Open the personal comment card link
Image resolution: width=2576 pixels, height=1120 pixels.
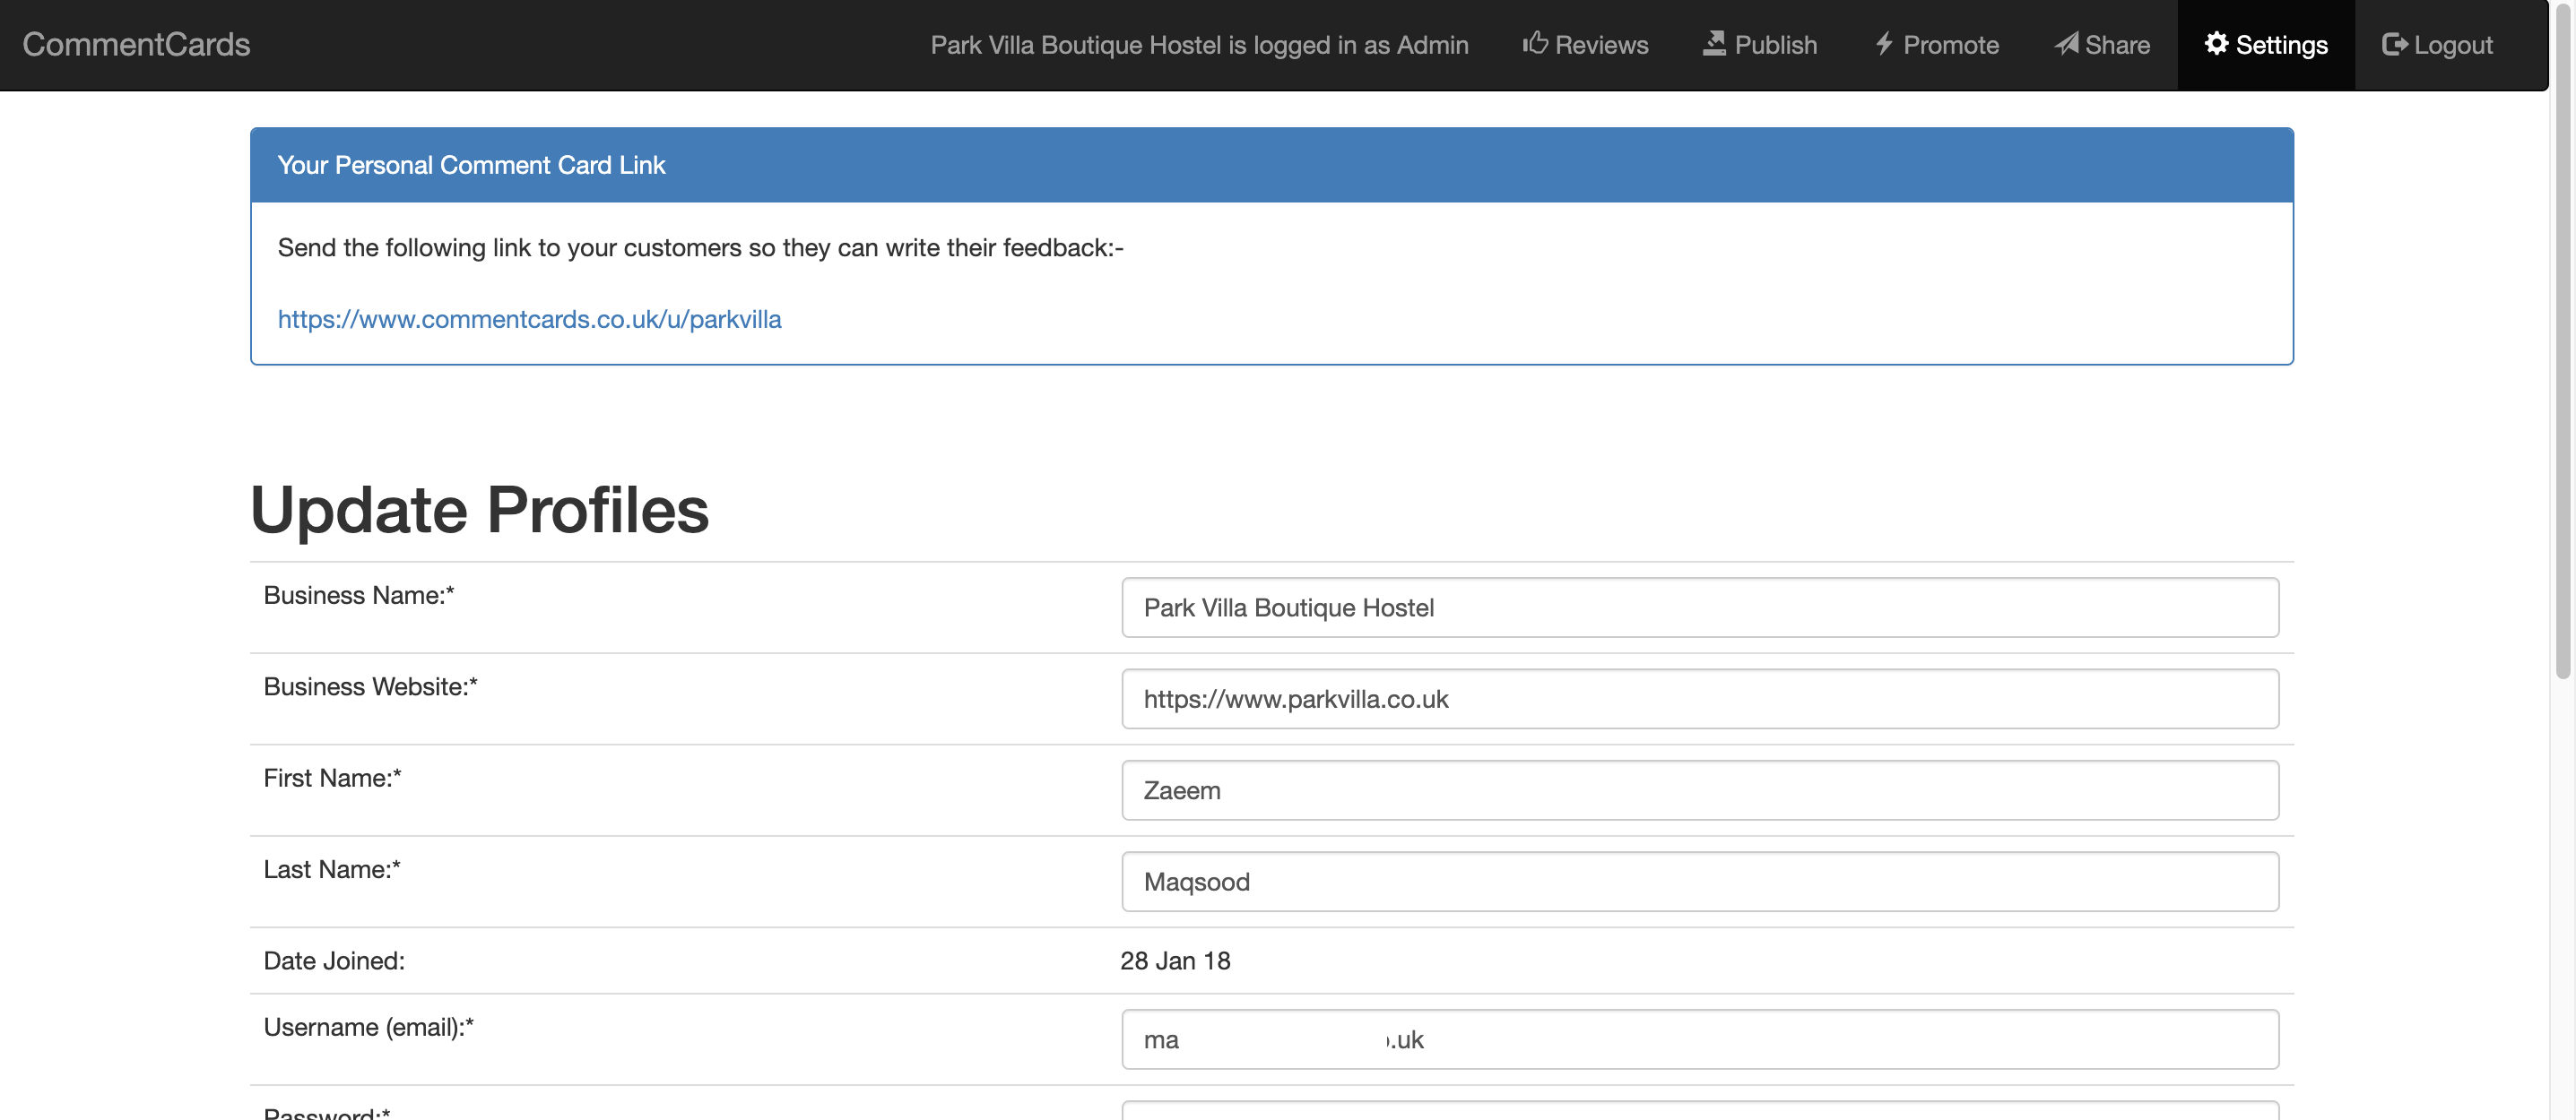[530, 319]
